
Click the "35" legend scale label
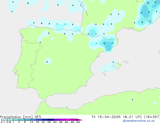tap(61, 122)
